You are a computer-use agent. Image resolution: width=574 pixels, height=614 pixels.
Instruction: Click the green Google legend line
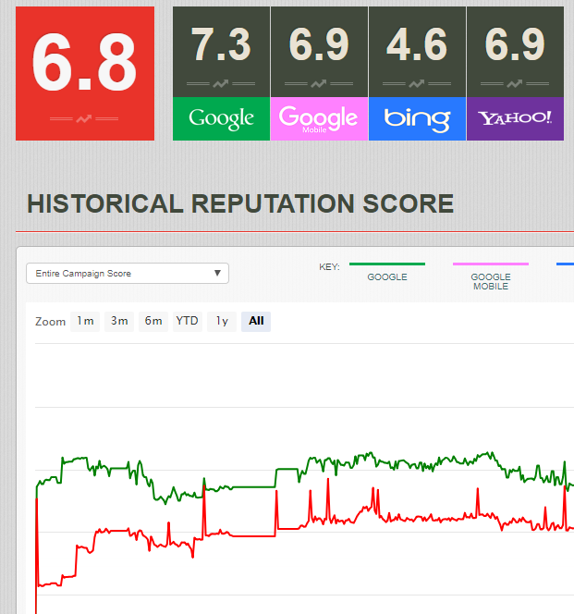point(387,264)
